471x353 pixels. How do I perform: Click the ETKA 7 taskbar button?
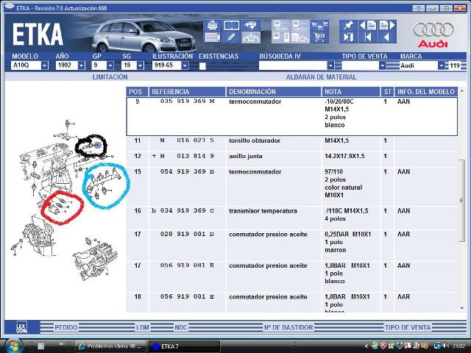(184, 346)
